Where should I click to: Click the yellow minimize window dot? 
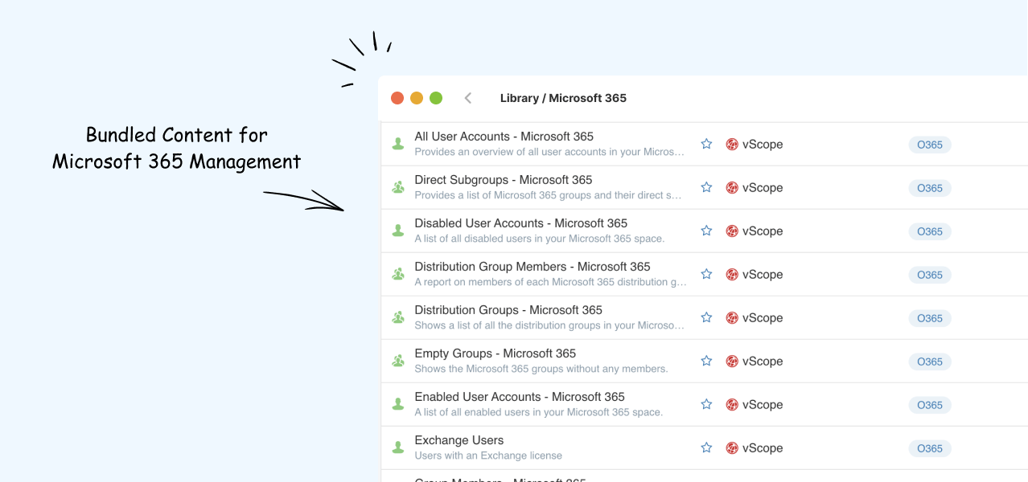[417, 98]
